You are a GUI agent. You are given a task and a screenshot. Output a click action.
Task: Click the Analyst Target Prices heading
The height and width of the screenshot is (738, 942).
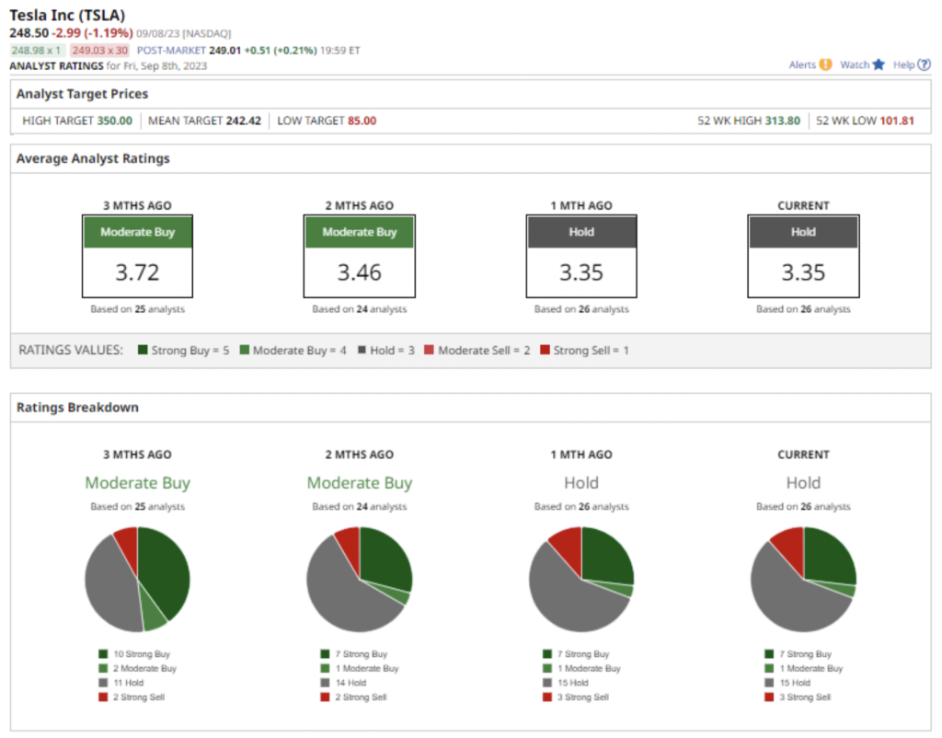click(x=82, y=94)
